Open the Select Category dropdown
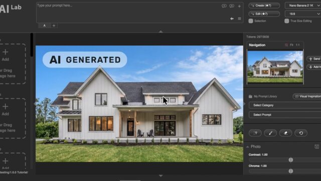 285,105
